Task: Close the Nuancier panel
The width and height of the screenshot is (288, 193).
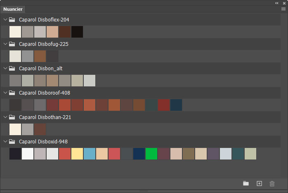Action: [x=284, y=3]
